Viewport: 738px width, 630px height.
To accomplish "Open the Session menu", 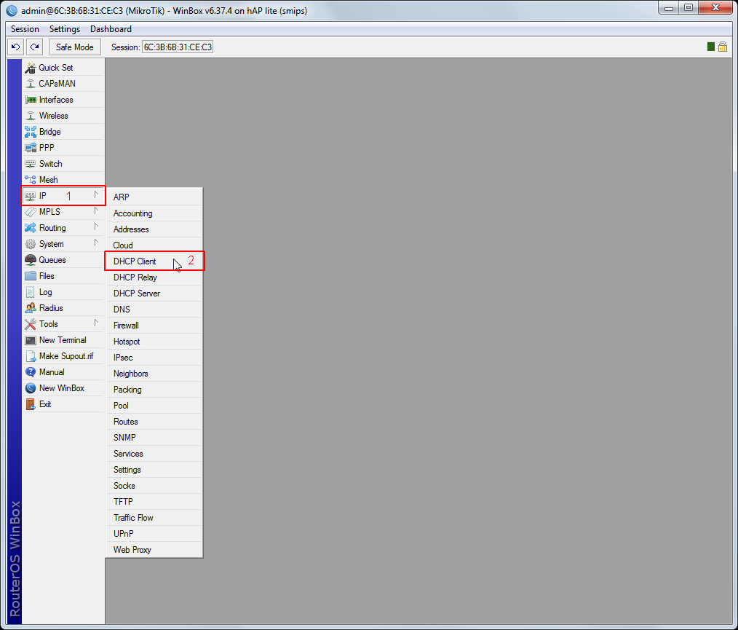I will 25,29.
